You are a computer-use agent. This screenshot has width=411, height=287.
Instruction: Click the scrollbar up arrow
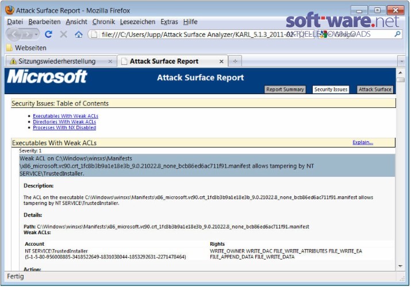click(400, 72)
